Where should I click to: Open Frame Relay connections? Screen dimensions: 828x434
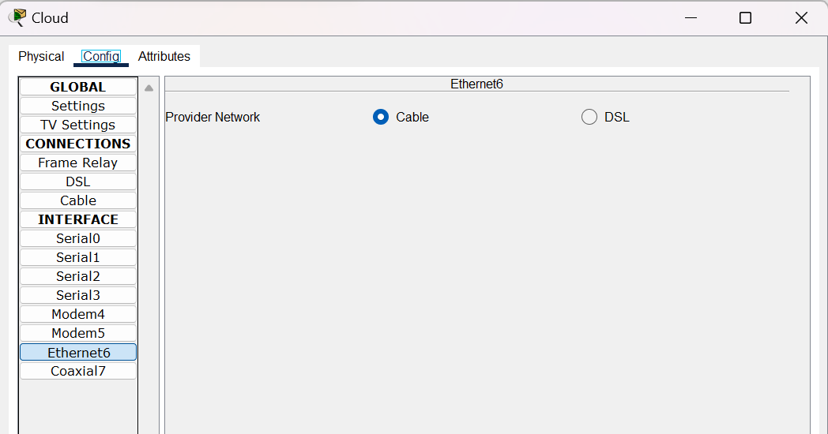[x=78, y=163]
